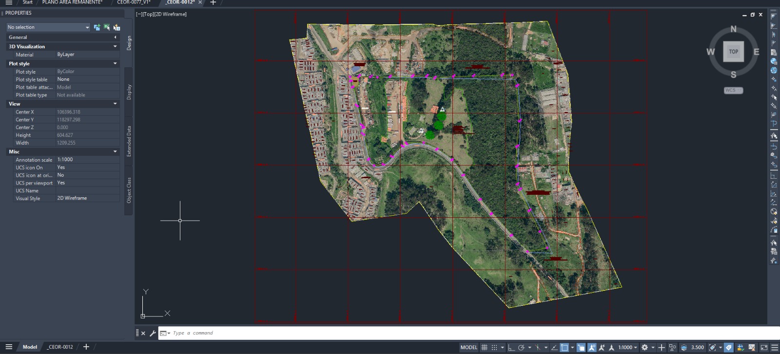Click the Select Objects icon in Properties
The image size is (780, 354).
107,27
